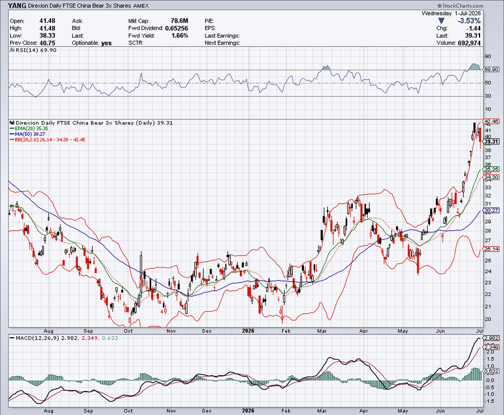
Task: Click the Volume: 692,974 value
Action: click(x=469, y=43)
